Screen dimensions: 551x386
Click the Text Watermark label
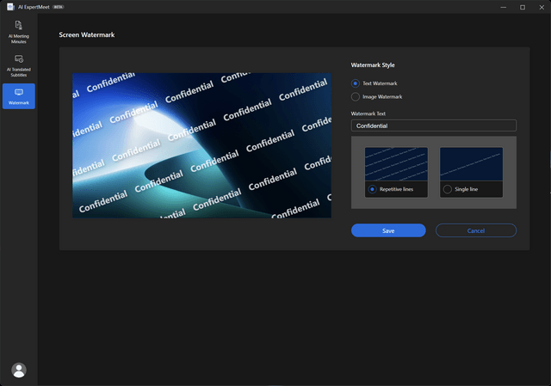380,83
